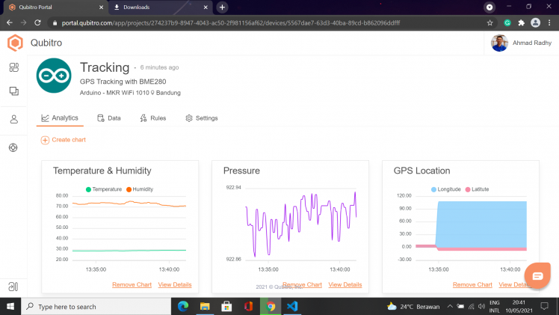Click the Create chart link
The image size is (559, 315).
63,140
